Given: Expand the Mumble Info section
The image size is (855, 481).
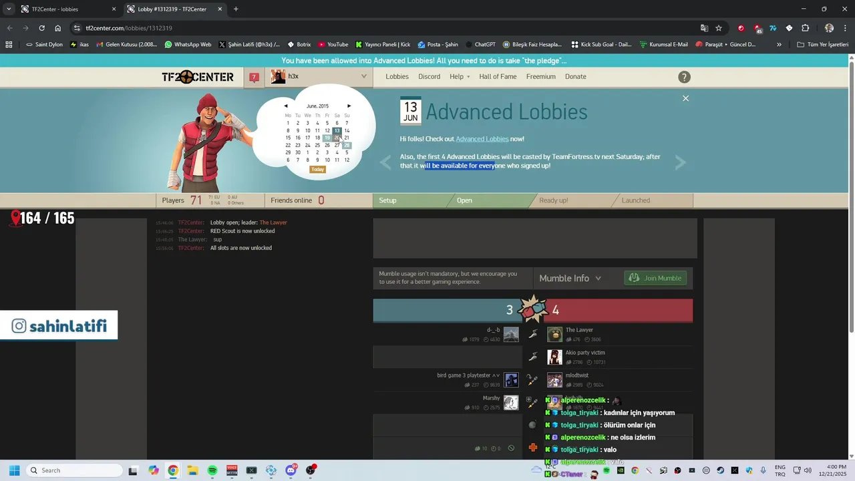Looking at the screenshot, I should click(x=570, y=278).
